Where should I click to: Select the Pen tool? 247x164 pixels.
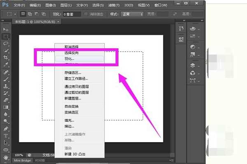[x=6, y=129]
